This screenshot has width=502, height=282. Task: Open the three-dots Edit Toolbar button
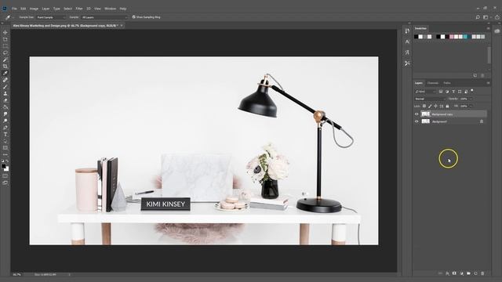tap(5, 154)
